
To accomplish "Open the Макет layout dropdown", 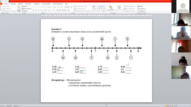I will point(25,6).
